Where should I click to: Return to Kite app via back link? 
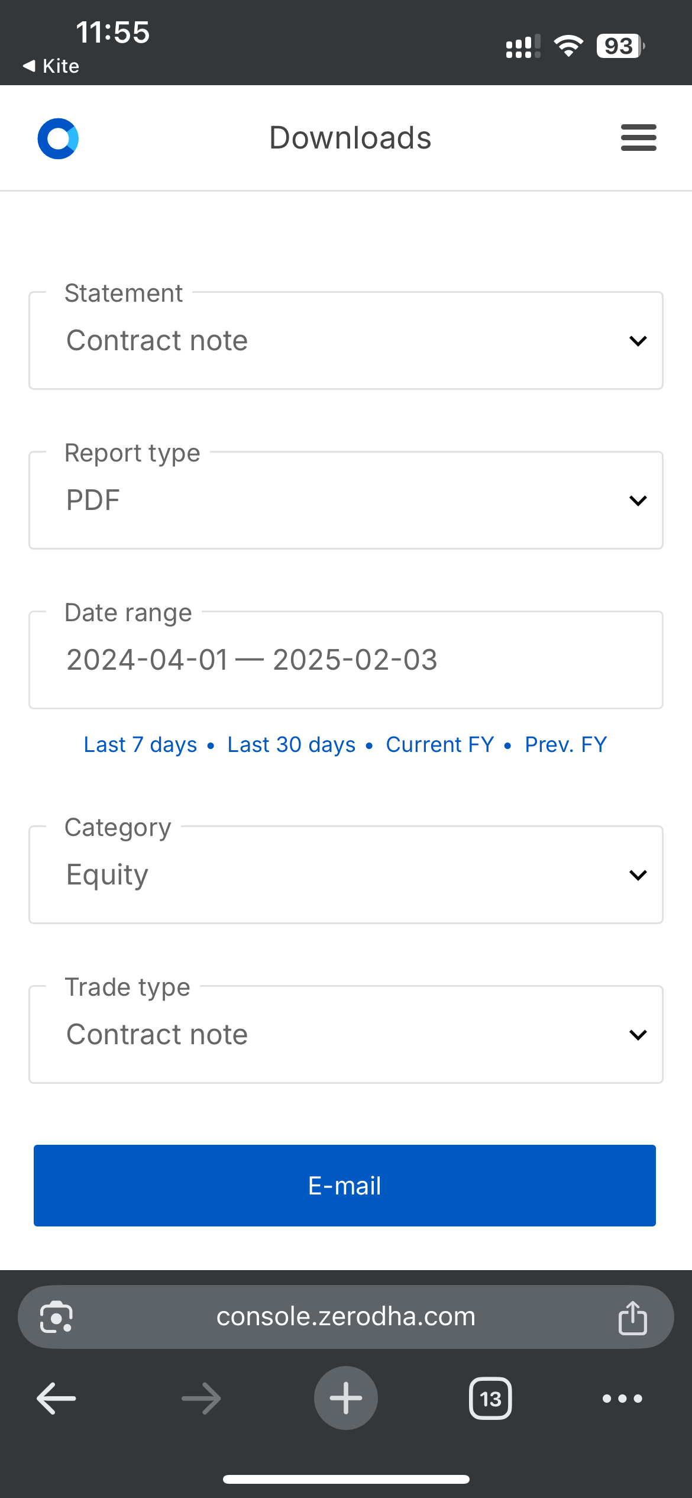pyautogui.click(x=51, y=66)
